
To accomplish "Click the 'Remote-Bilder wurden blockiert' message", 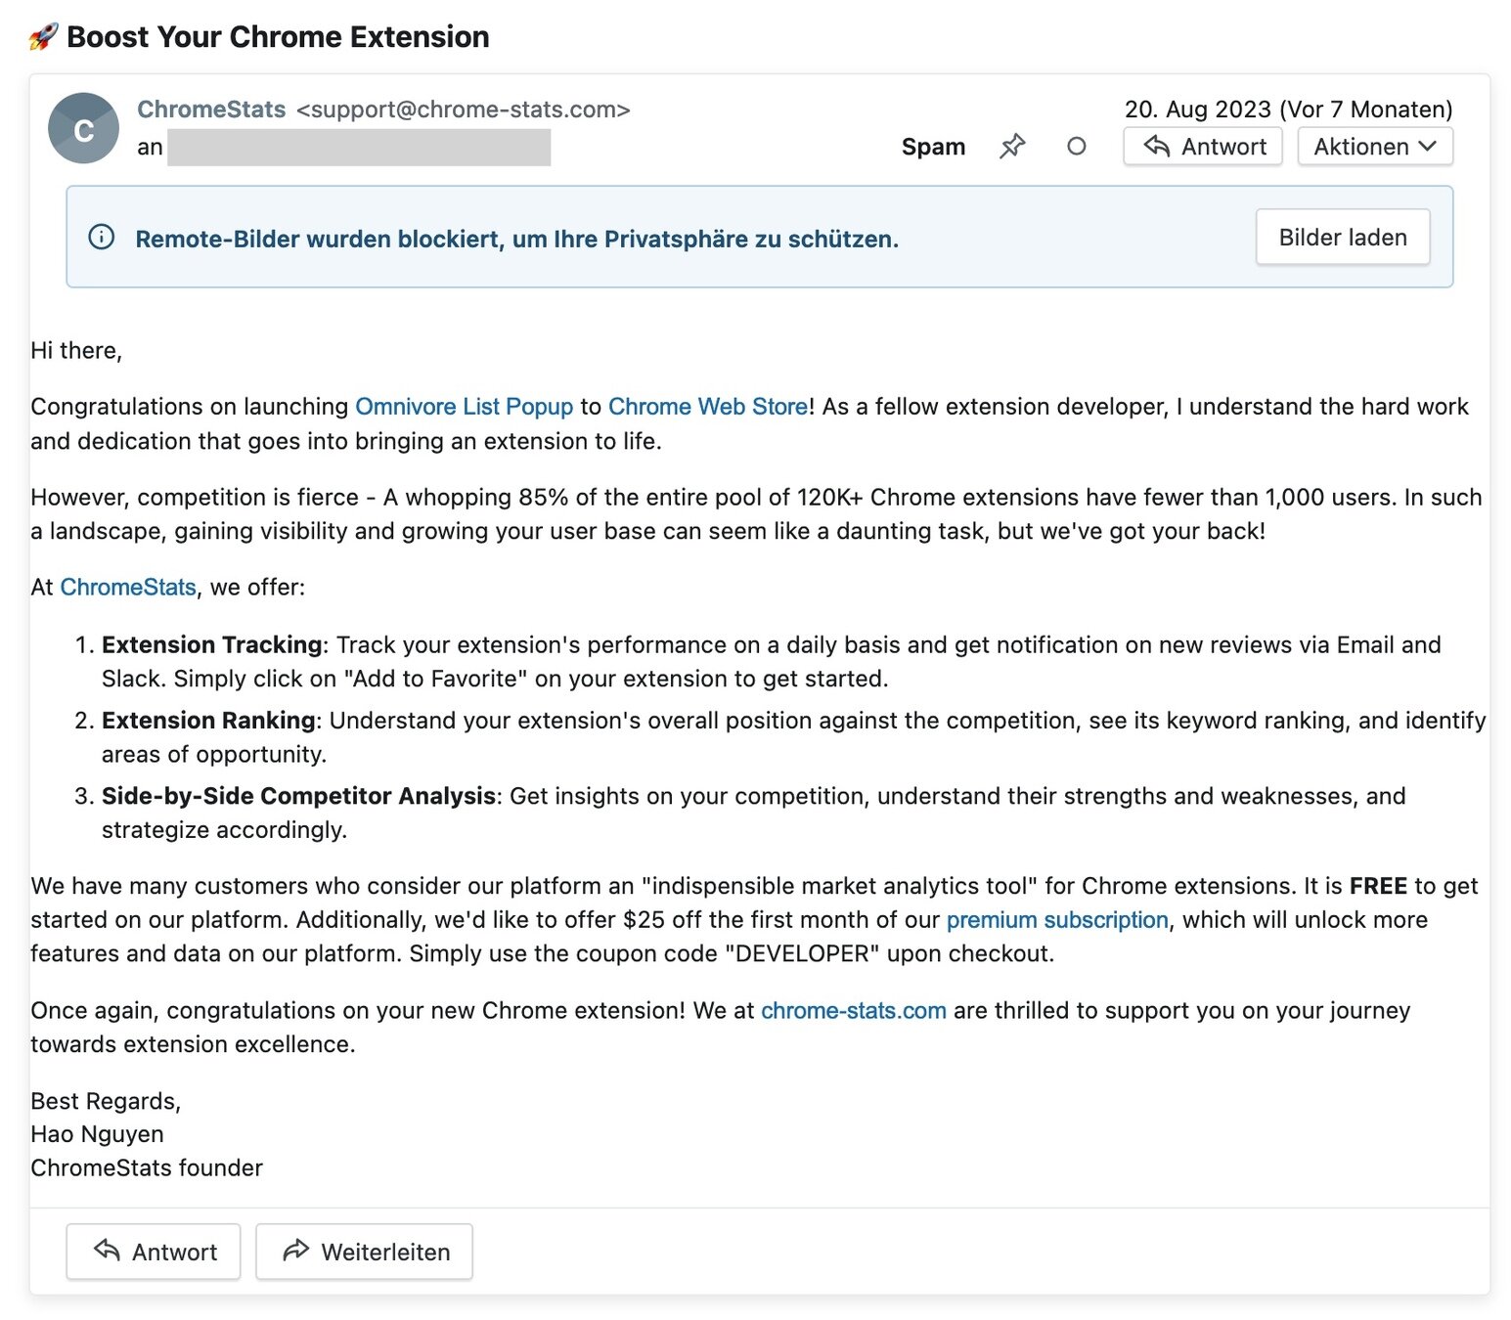I will tap(516, 240).
